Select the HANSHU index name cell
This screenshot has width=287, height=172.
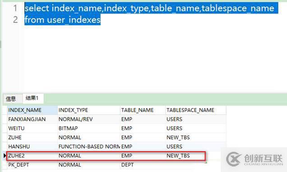(32, 147)
